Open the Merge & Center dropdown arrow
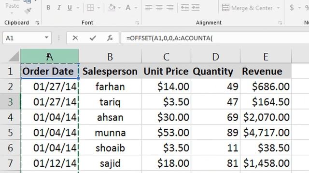The height and width of the screenshot is (173, 309). [278, 8]
